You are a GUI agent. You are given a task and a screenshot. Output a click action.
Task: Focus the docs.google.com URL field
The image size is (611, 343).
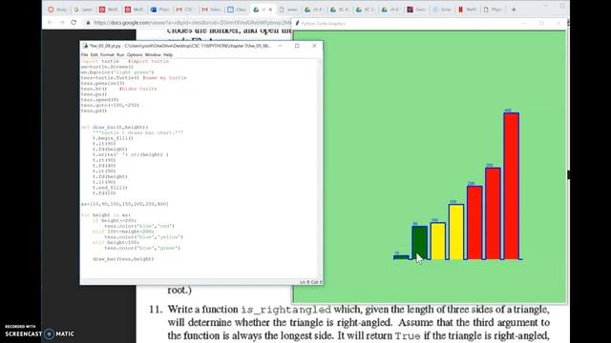[192, 23]
